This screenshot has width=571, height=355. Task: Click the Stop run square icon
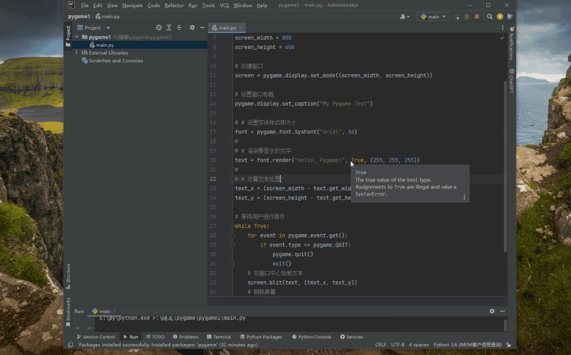pyautogui.click(x=477, y=17)
